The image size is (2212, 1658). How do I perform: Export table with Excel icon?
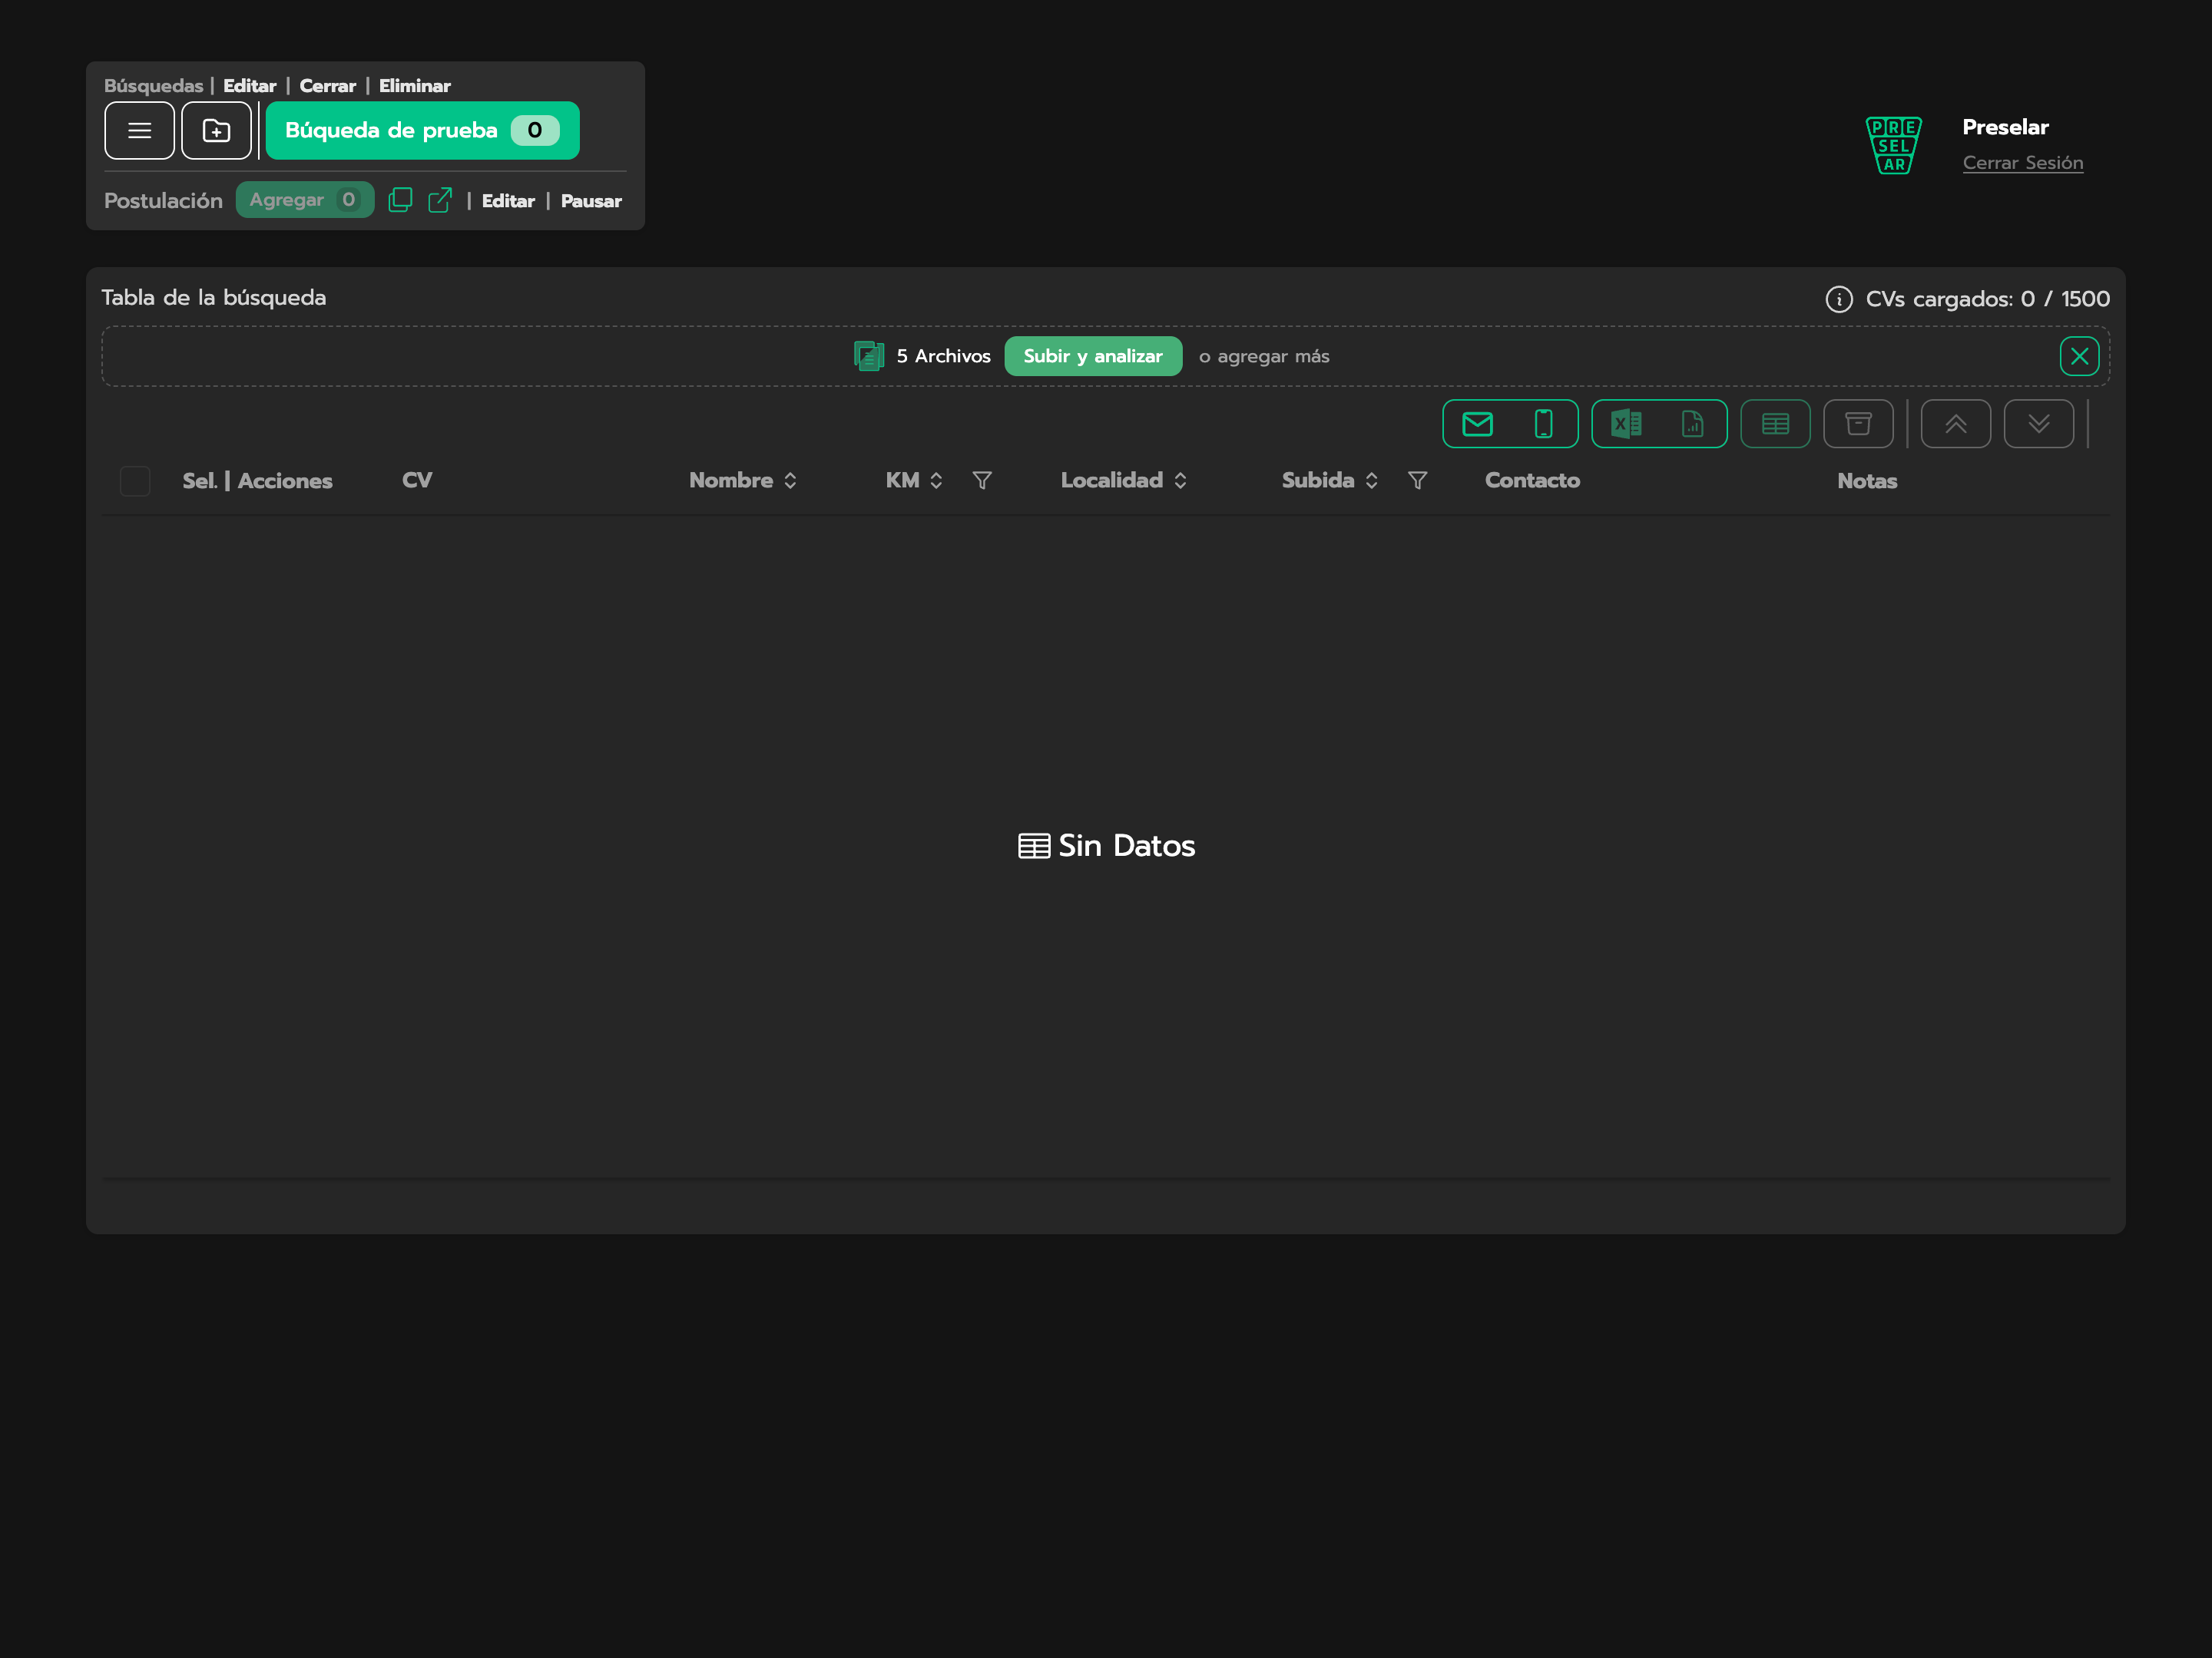pos(1626,424)
